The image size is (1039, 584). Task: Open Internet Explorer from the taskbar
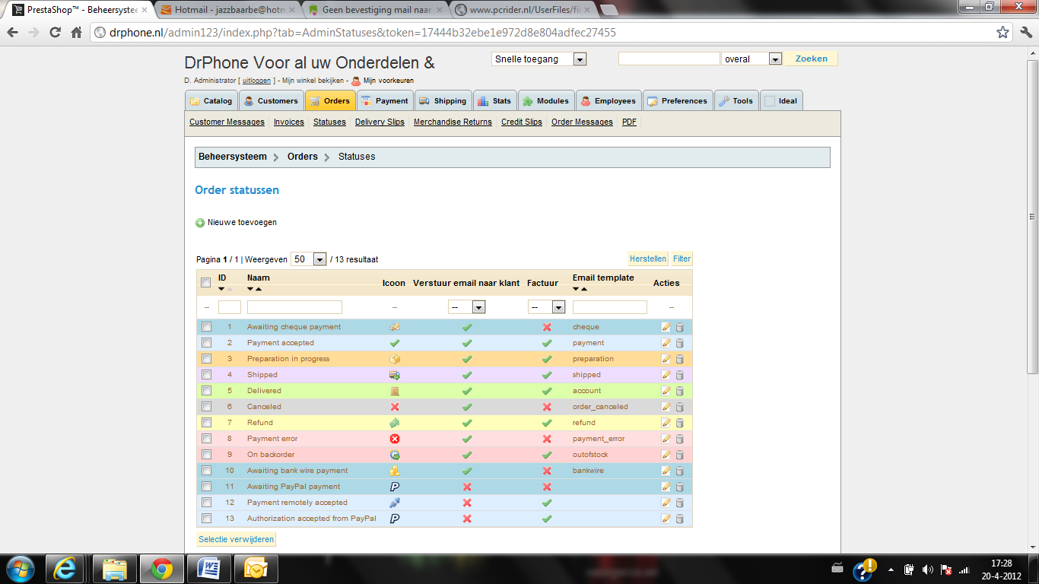[65, 569]
